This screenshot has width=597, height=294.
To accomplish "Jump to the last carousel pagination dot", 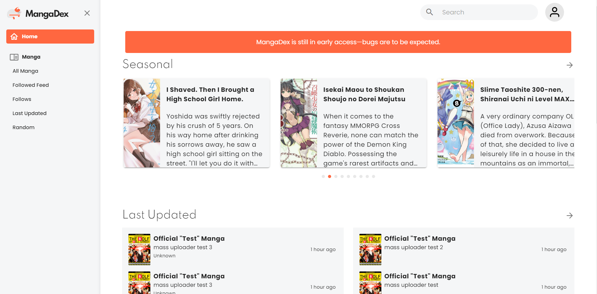I will coord(374,176).
